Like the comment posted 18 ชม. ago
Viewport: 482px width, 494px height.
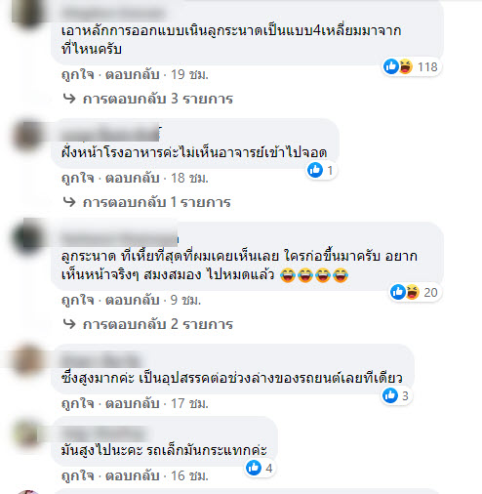tap(78, 178)
